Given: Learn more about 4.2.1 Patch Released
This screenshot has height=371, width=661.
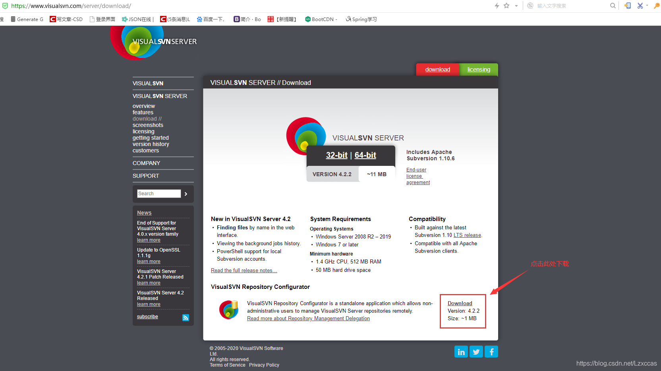Looking at the screenshot, I should [149, 283].
